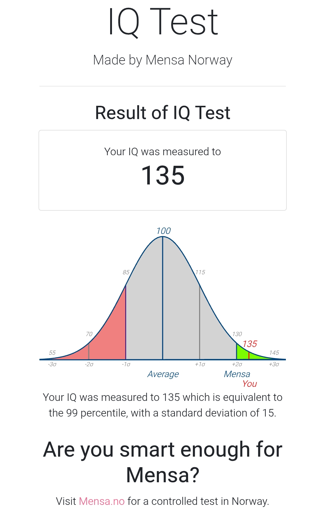Click the 85 marker on the curve

coord(126,272)
